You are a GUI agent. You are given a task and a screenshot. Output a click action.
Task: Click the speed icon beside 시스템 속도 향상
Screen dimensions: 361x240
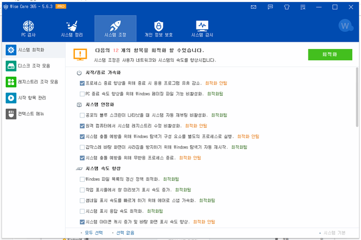coord(79,169)
